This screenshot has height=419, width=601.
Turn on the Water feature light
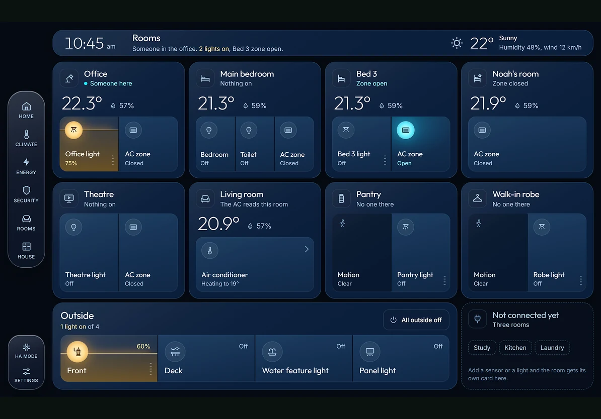[x=304, y=358]
